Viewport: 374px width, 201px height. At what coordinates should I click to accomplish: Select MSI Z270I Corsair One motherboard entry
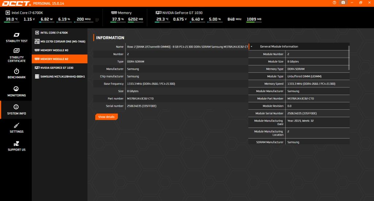point(60,42)
